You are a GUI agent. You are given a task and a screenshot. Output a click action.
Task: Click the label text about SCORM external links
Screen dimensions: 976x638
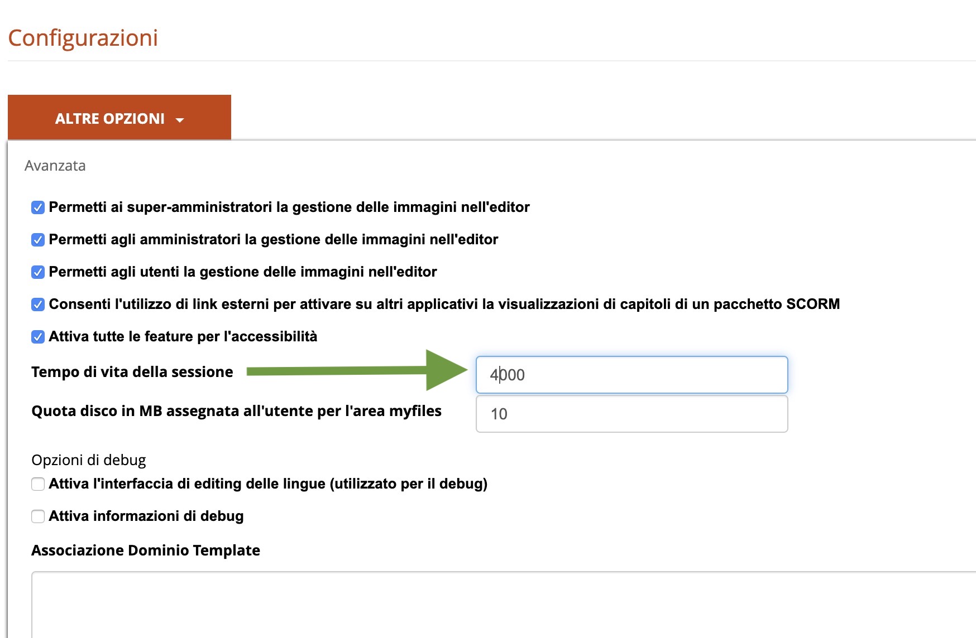pos(444,304)
